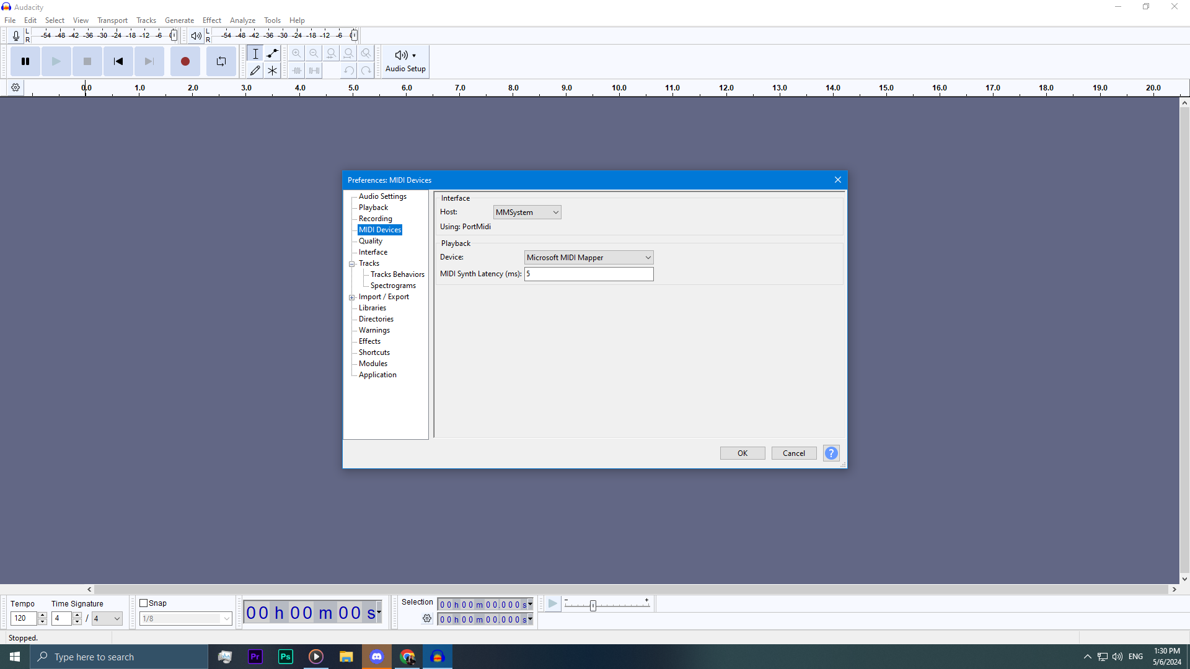Click the Cancel button

pos(793,453)
